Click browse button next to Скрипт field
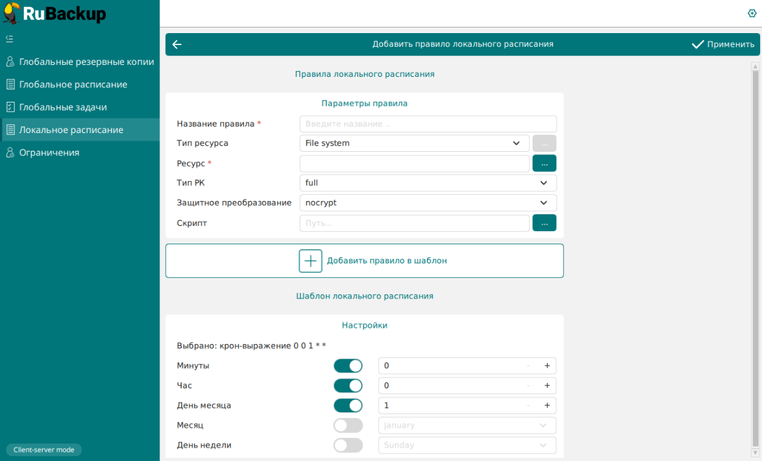 coord(544,223)
